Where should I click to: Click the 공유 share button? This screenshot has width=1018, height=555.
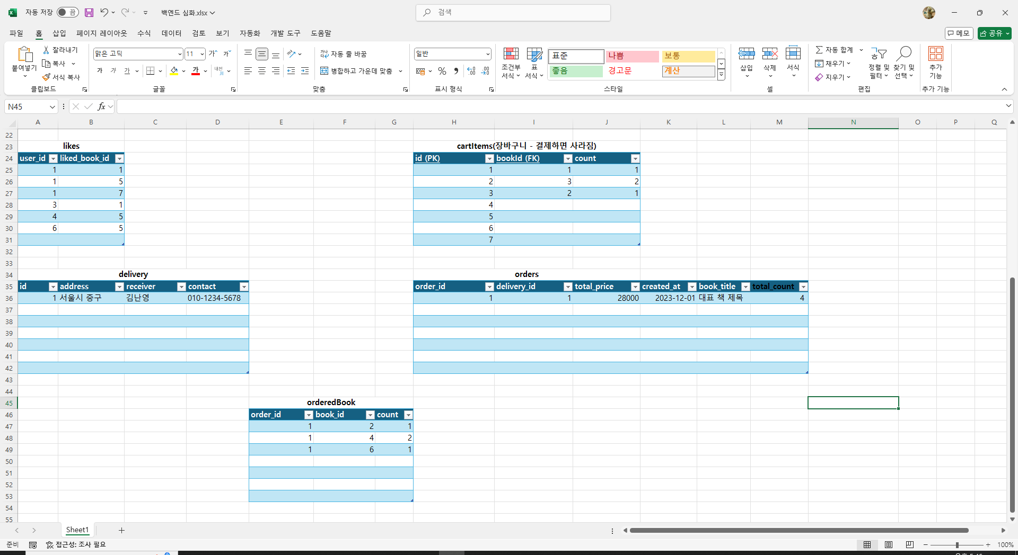(995, 33)
